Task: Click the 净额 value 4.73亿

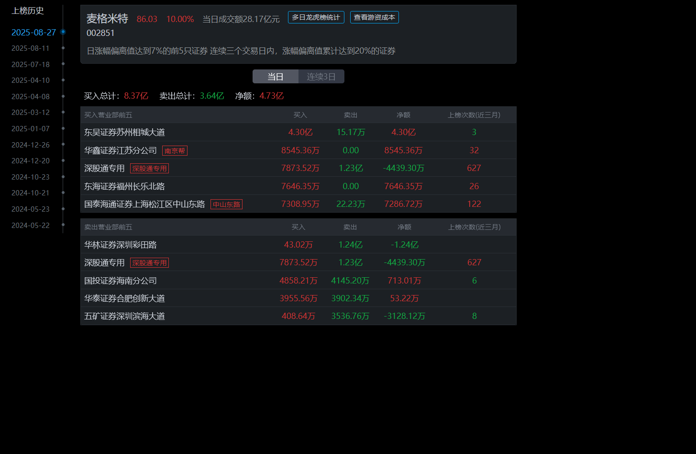Action: 271,96
